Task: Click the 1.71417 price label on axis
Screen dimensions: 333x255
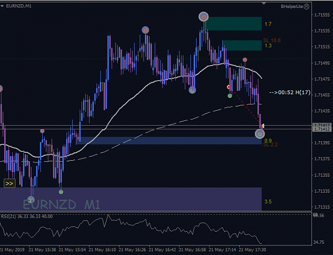Action: click(x=322, y=125)
